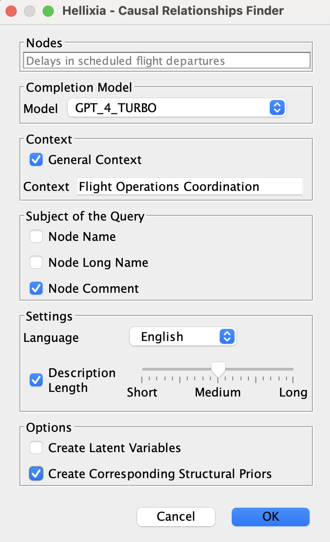
Task: Set description length slider to Long end
Action: (x=293, y=369)
